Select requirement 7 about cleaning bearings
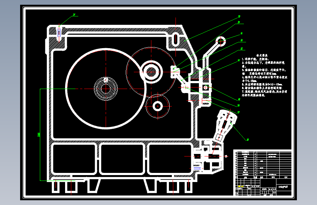Image resolution: width=317 pixels, height=205 pixels. [x=264, y=93]
